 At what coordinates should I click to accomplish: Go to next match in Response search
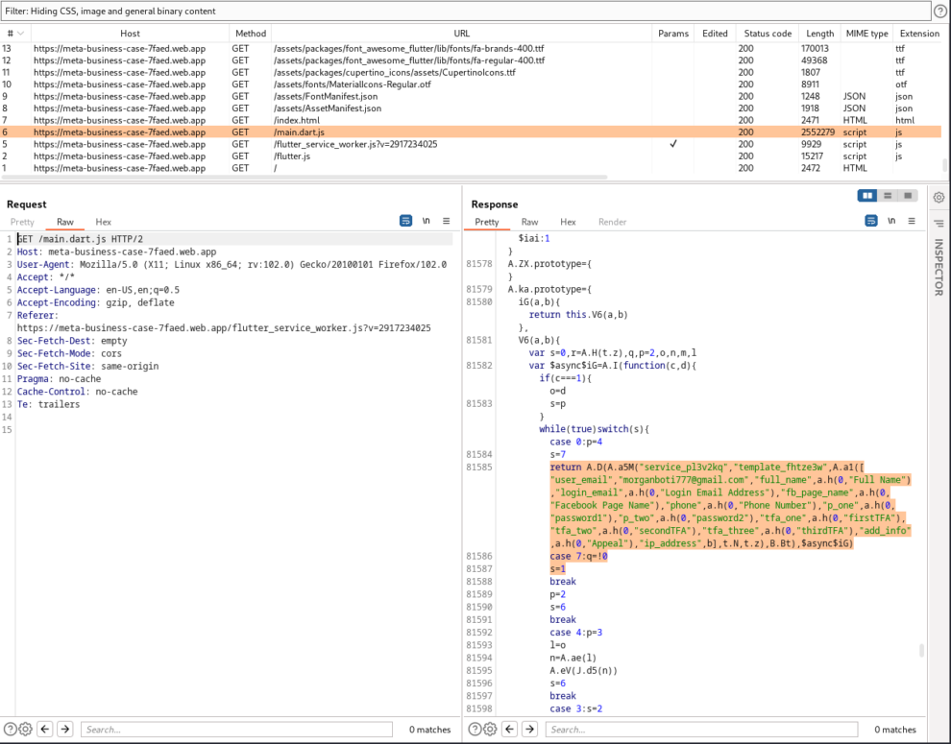click(x=529, y=730)
